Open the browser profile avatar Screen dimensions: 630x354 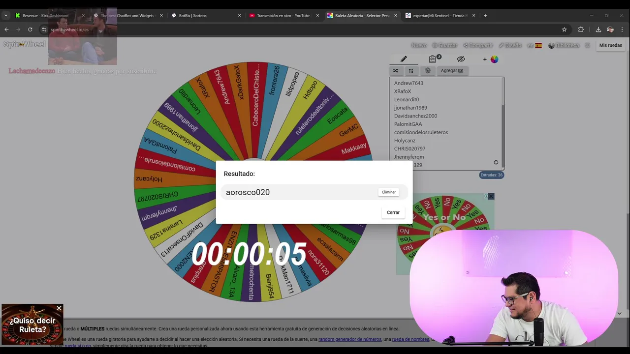tap(610, 29)
